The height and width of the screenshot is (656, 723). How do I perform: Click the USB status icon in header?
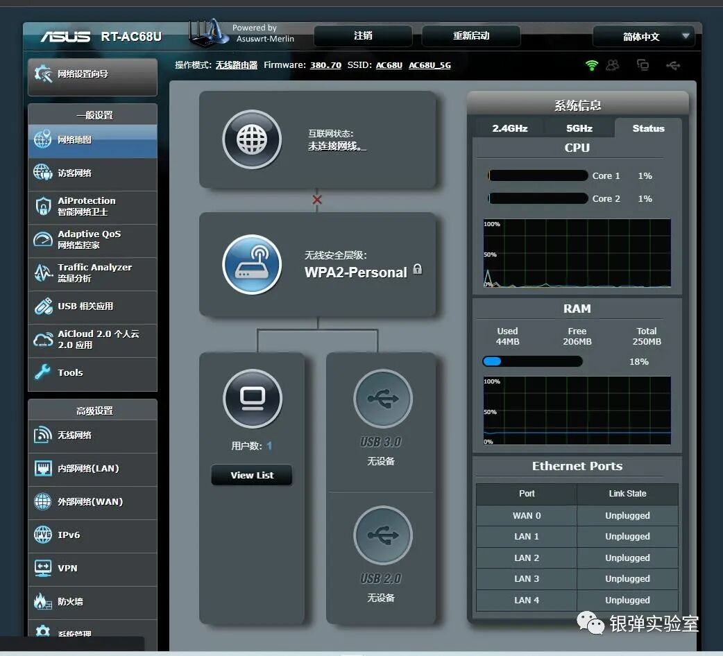(x=673, y=65)
